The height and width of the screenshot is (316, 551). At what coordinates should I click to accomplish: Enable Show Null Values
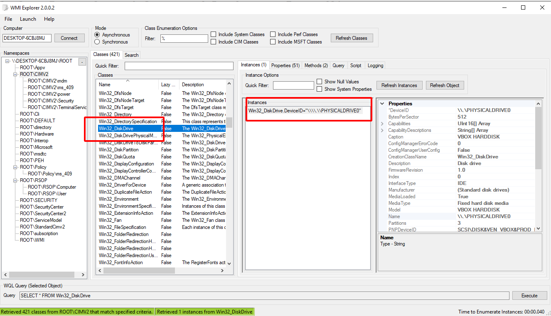(320, 81)
